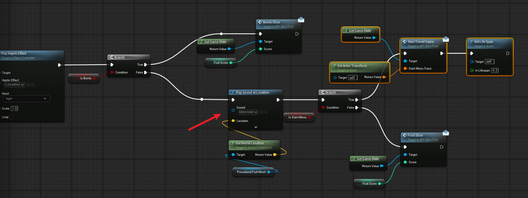Browse to Haptic Effect asset with magnifier icon
528x198 pixels.
[33, 85]
